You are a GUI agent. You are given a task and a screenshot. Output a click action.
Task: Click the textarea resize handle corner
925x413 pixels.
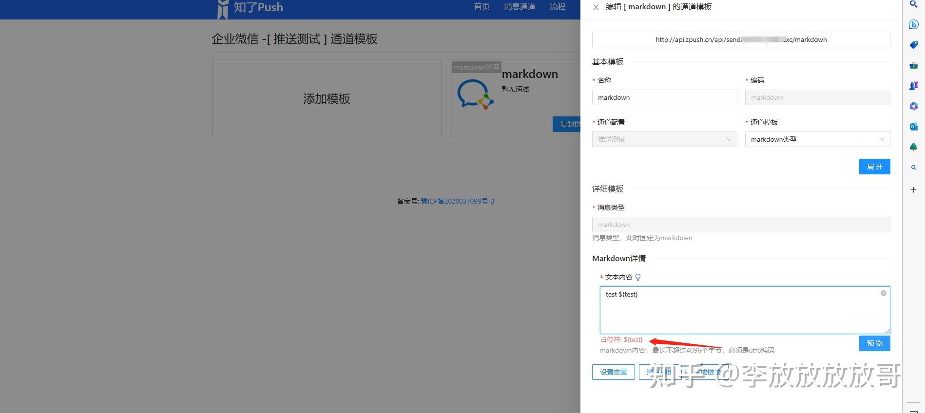[x=887, y=331]
